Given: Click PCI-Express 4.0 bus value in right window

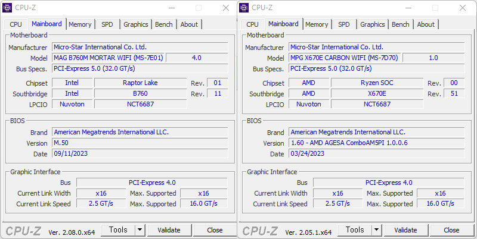Looking at the screenshot, I should [x=389, y=183].
